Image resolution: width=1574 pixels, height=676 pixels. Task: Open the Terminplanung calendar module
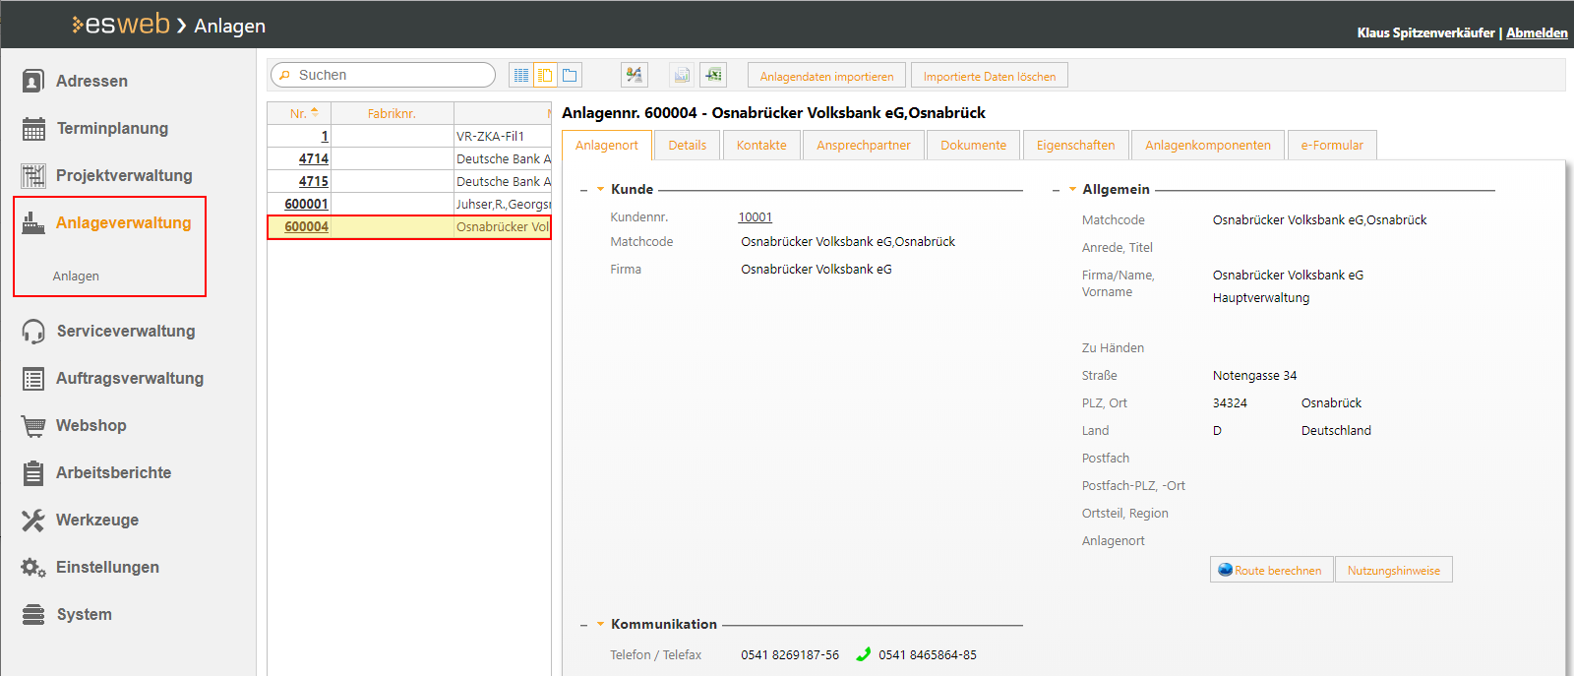point(111,128)
